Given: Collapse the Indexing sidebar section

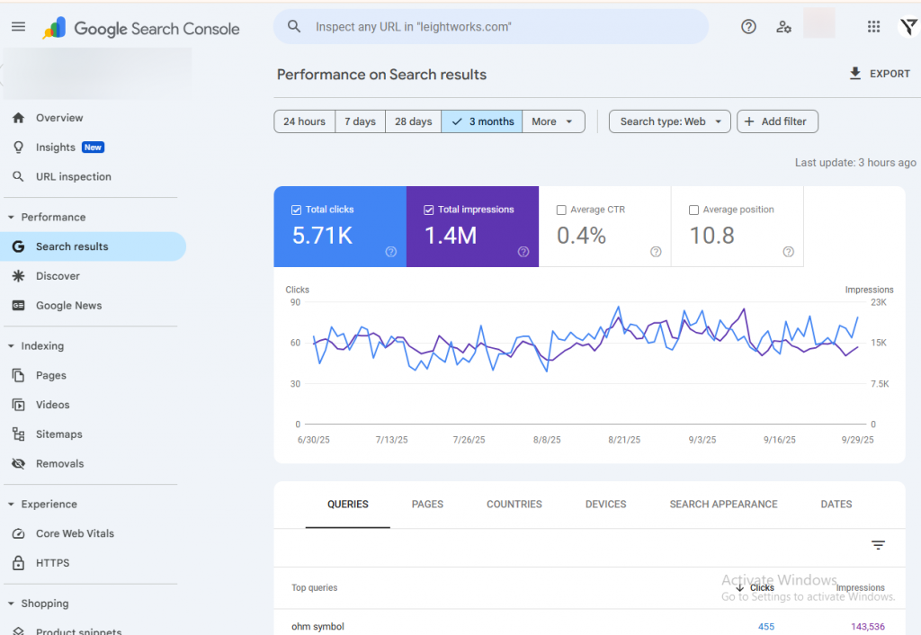Looking at the screenshot, I should (12, 346).
